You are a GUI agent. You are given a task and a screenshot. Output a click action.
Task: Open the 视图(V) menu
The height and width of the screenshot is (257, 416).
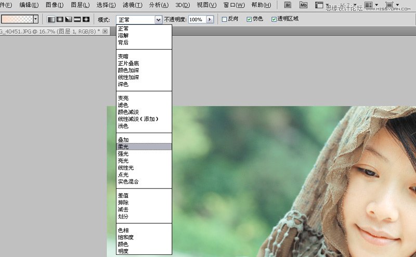tap(206, 5)
